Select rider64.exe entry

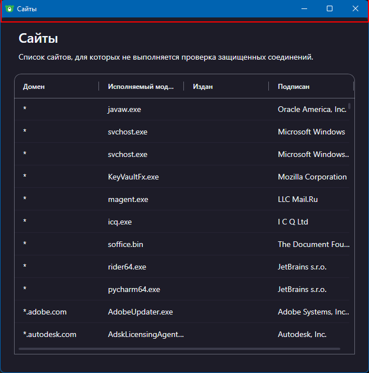click(x=127, y=267)
